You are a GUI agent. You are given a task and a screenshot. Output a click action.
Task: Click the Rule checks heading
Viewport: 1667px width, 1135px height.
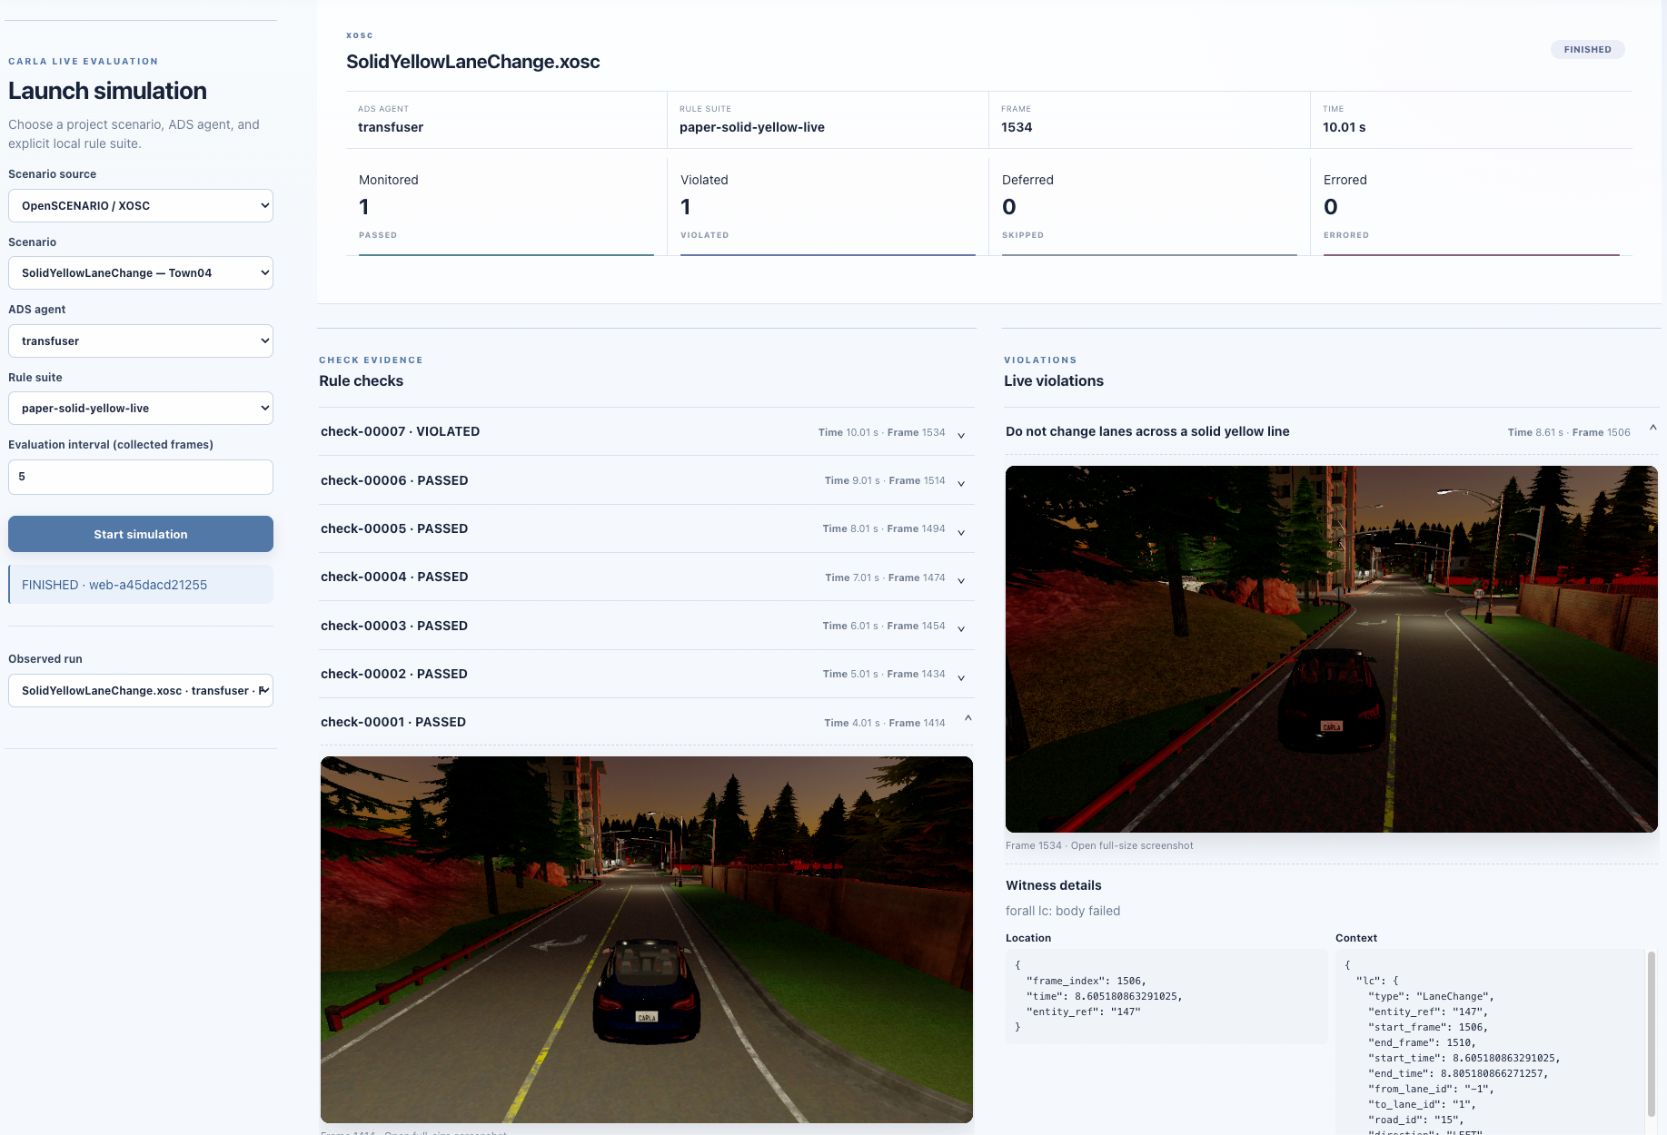(361, 381)
